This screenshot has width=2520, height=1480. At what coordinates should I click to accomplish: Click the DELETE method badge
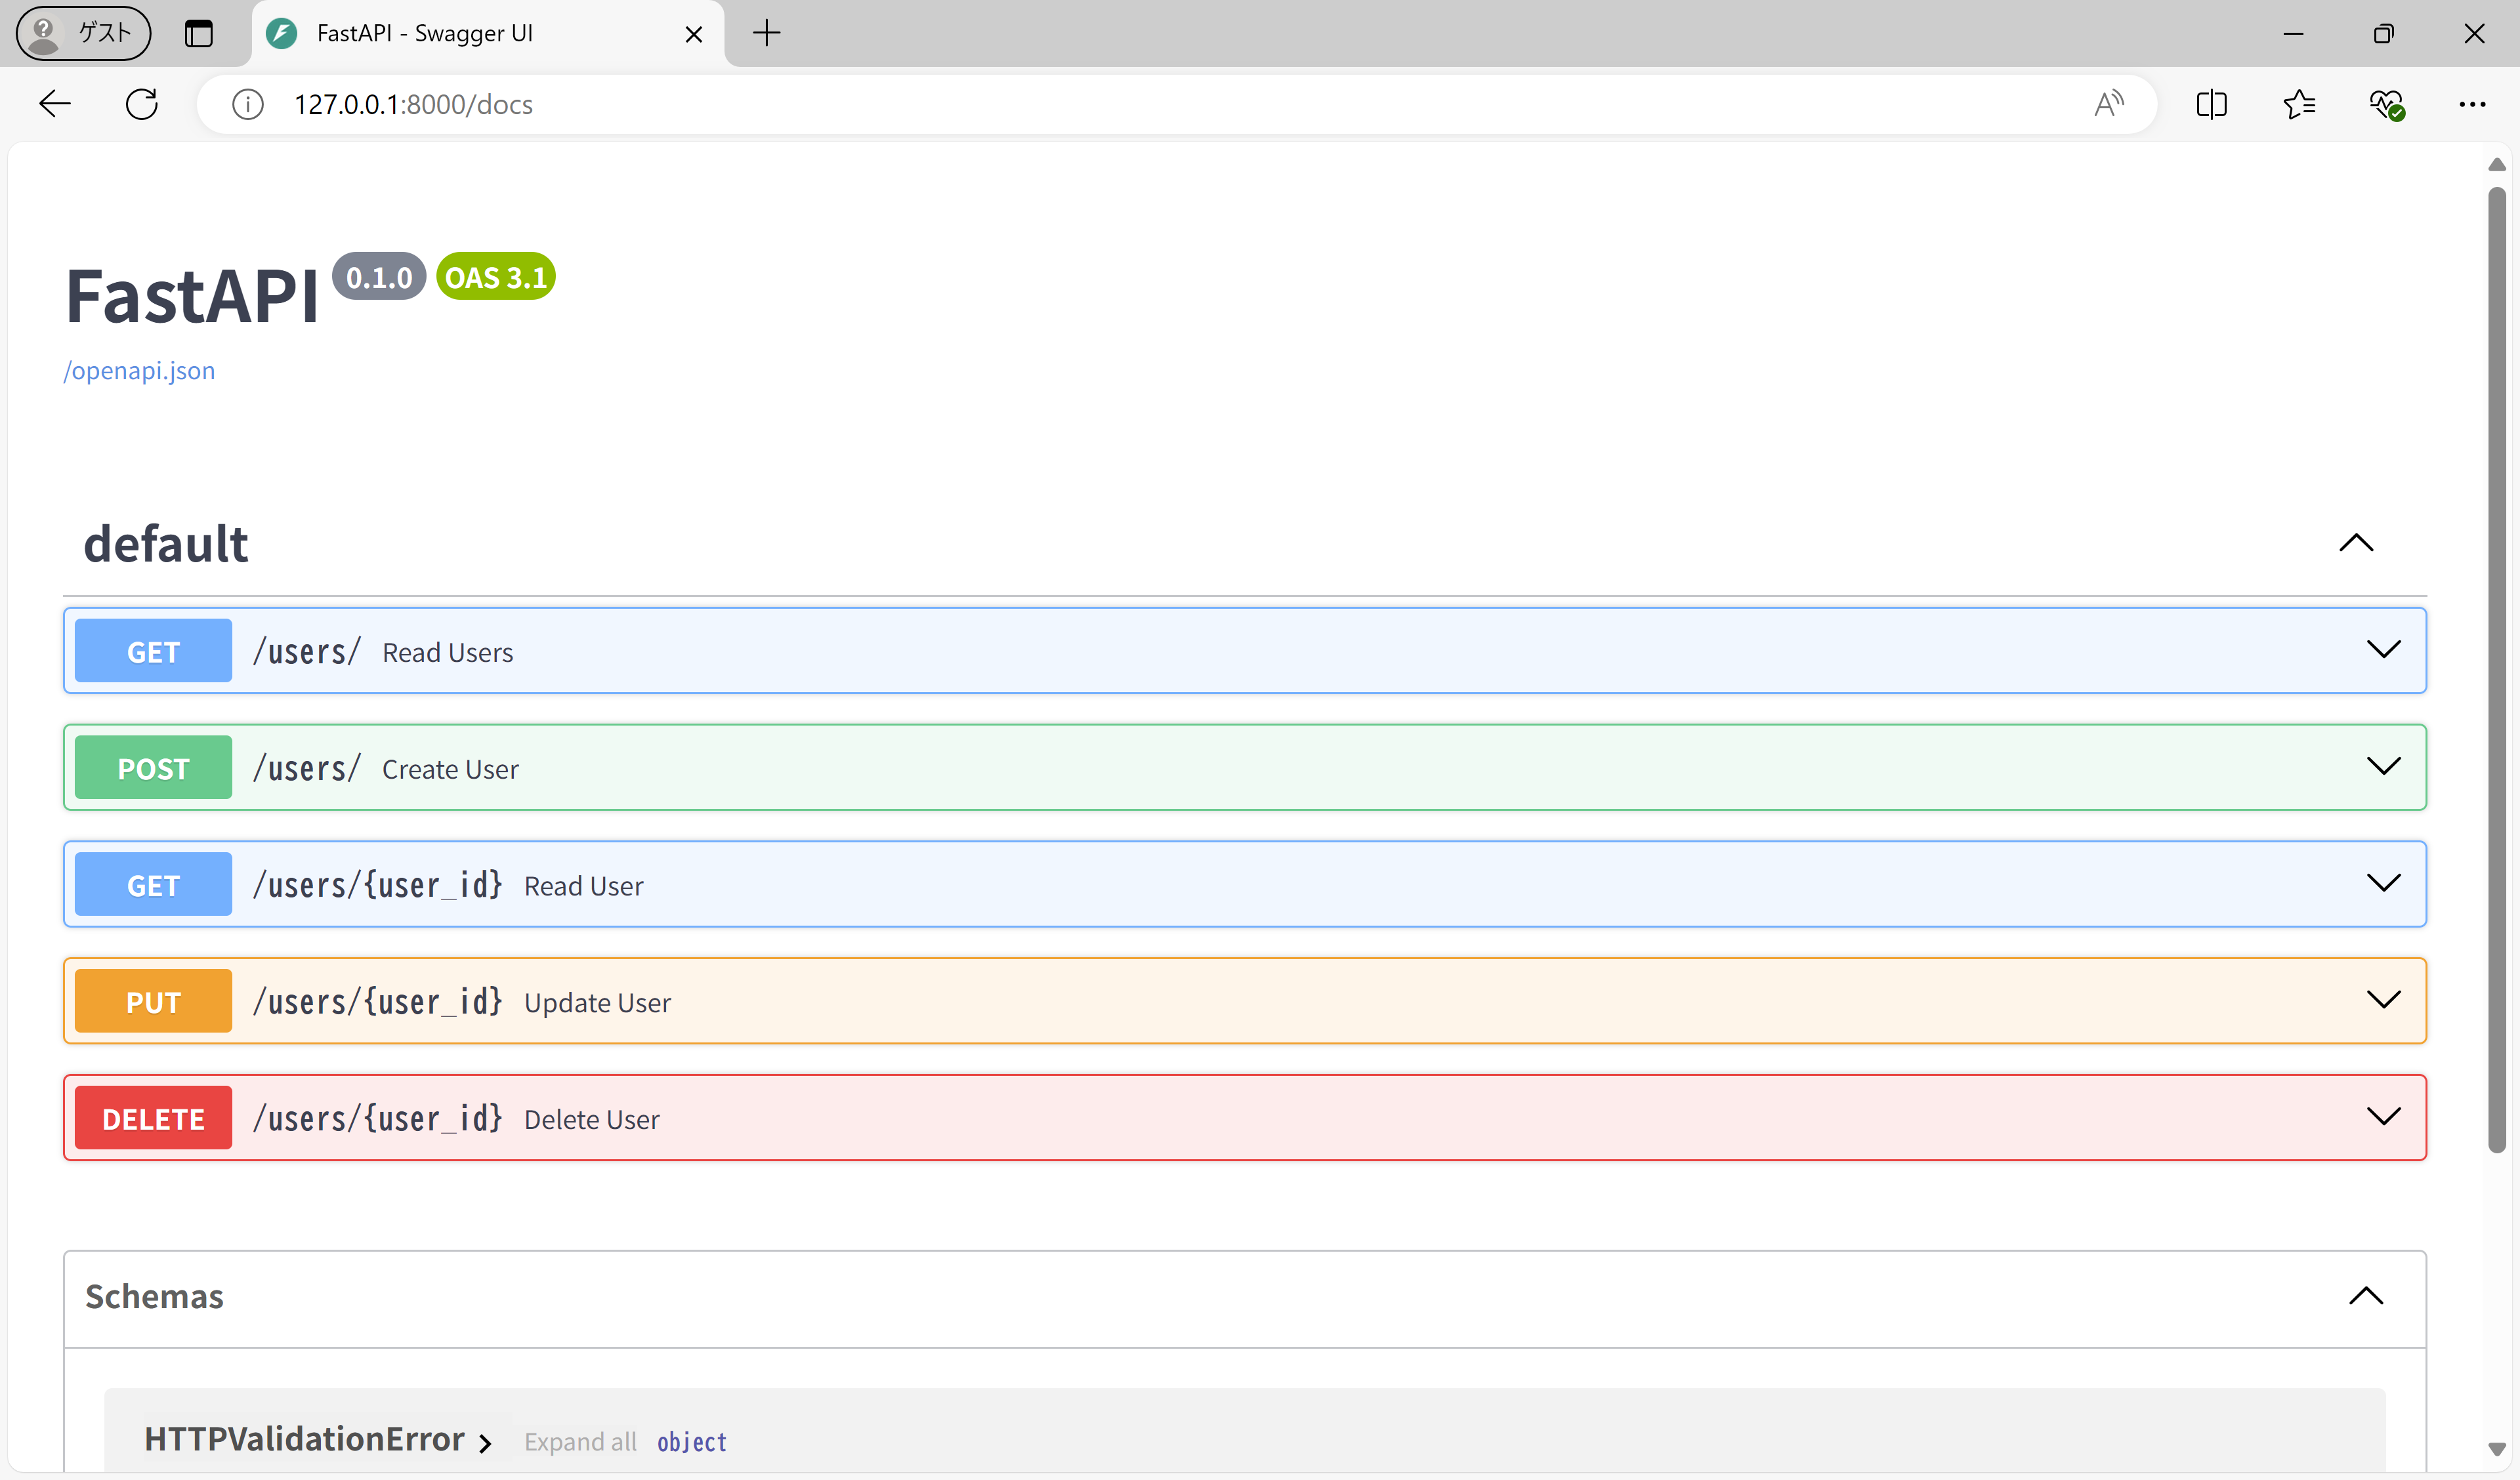(x=153, y=1118)
